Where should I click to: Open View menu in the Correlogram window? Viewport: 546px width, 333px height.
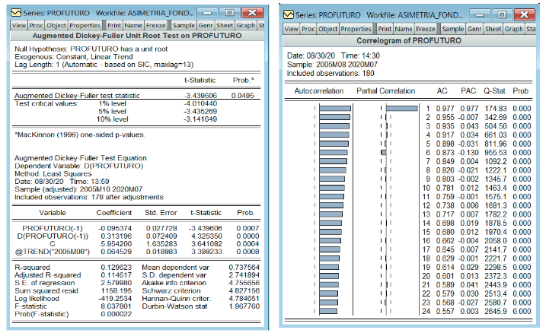click(291, 29)
